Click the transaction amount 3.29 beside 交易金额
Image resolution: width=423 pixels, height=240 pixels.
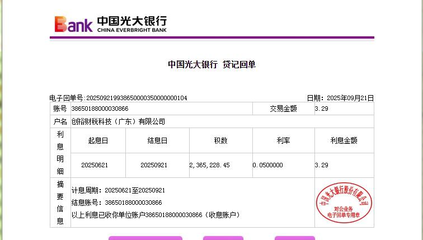click(x=321, y=109)
